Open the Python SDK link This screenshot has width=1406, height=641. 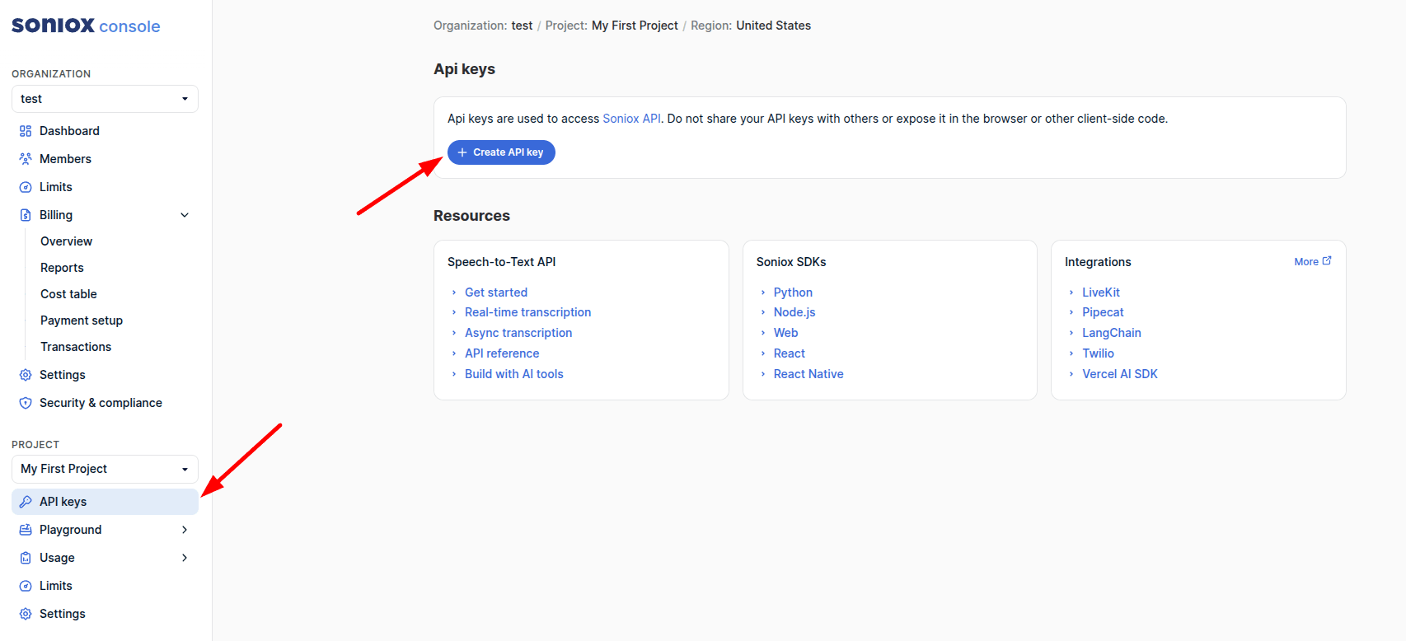[793, 292]
